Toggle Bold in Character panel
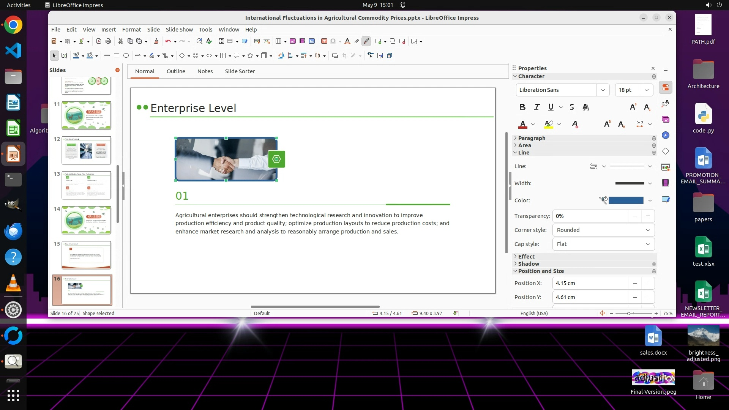729x410 pixels. (522, 107)
